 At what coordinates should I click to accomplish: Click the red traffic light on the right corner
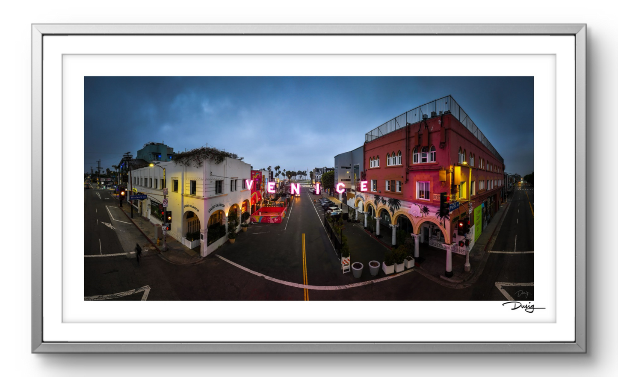point(461,226)
